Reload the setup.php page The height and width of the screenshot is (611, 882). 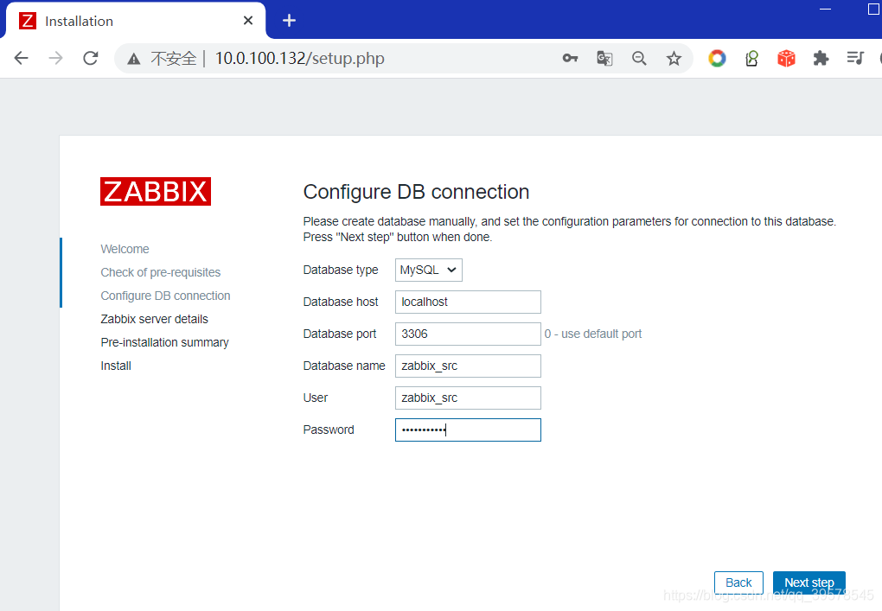click(x=91, y=58)
